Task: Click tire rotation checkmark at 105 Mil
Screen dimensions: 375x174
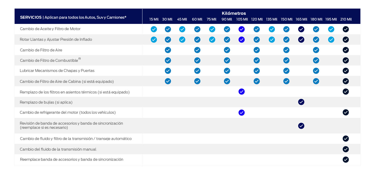Action: 241,39
